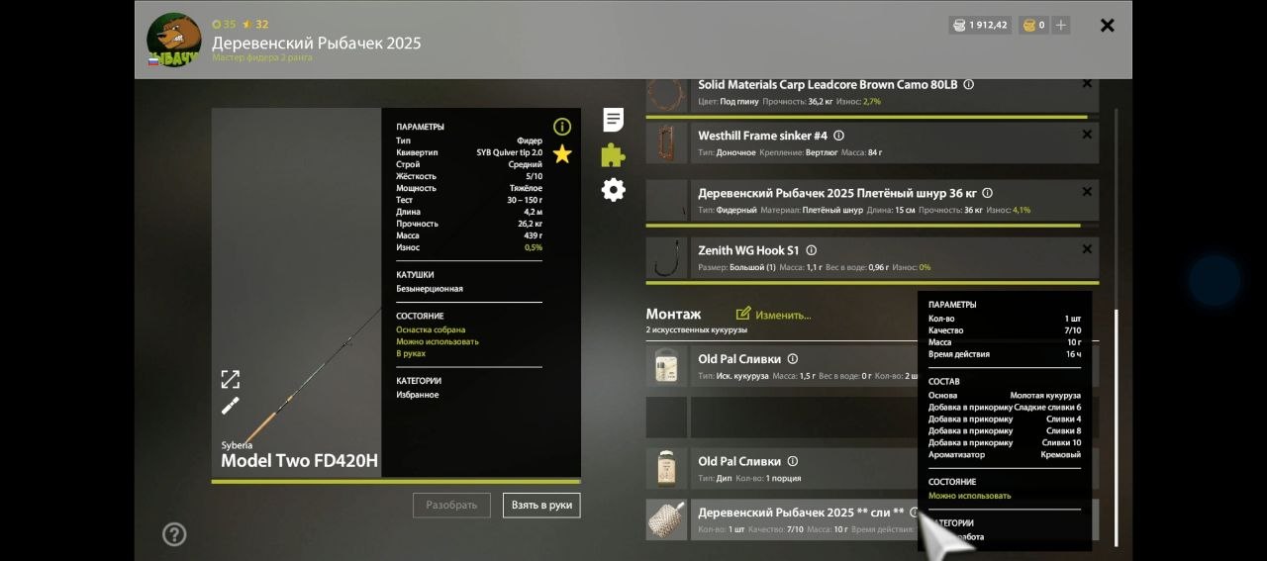Close the tackle screen with the X
The width and height of the screenshot is (1267, 561).
click(1108, 26)
